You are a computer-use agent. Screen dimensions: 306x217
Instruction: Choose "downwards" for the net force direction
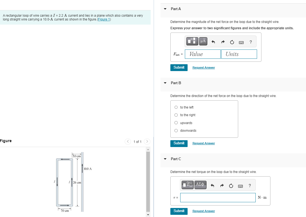(x=176, y=131)
